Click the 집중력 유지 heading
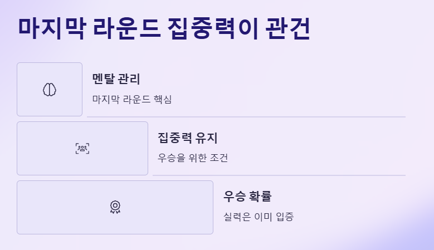Image resolution: width=434 pixels, height=250 pixels. 188,138
